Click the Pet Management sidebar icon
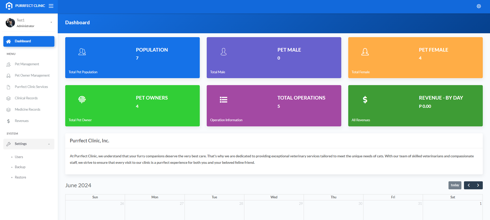The width and height of the screenshot is (490, 220). (9, 64)
